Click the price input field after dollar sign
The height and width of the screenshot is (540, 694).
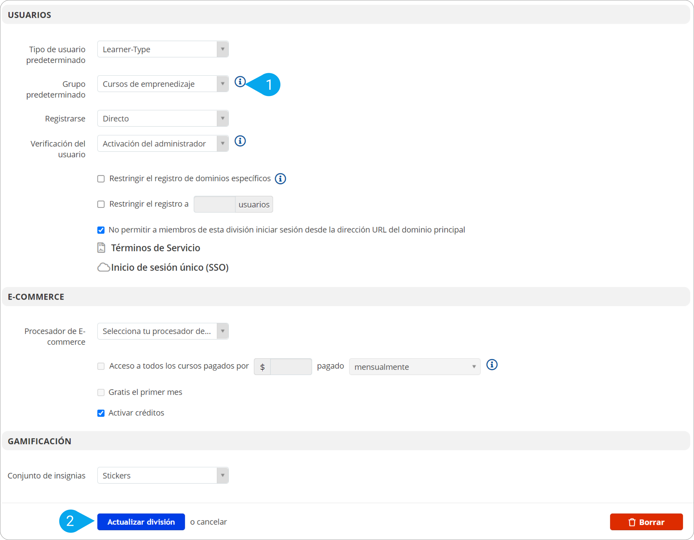coord(291,367)
